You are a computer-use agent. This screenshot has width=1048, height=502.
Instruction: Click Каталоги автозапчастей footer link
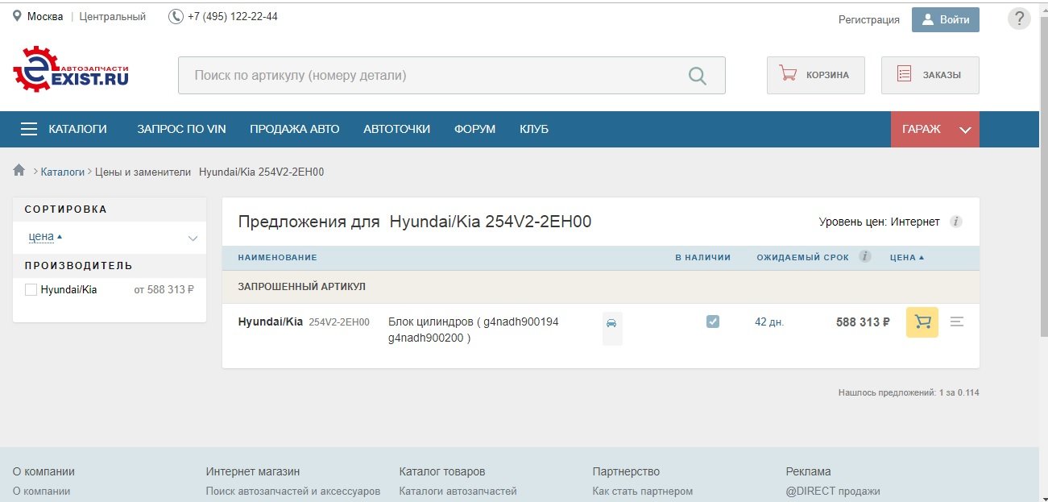[x=458, y=491]
